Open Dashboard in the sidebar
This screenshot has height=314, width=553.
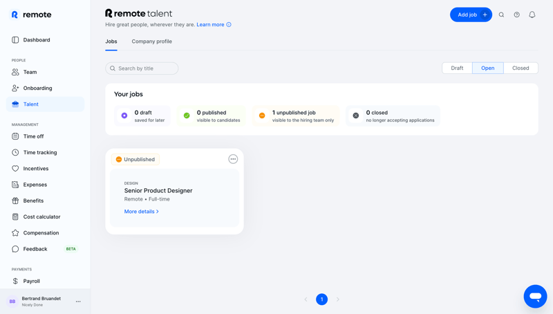coord(45,40)
